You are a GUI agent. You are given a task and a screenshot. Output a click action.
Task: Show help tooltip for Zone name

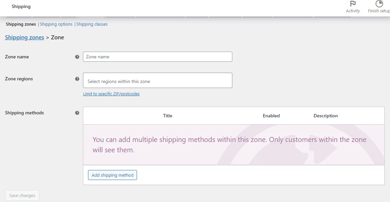coord(77,57)
